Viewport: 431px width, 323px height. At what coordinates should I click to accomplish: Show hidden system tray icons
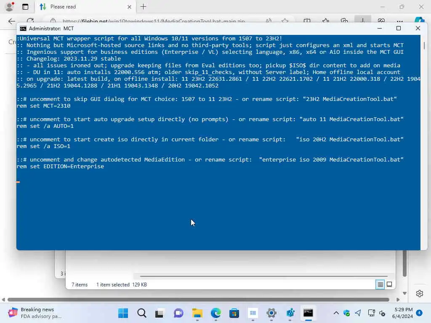coord(336,313)
